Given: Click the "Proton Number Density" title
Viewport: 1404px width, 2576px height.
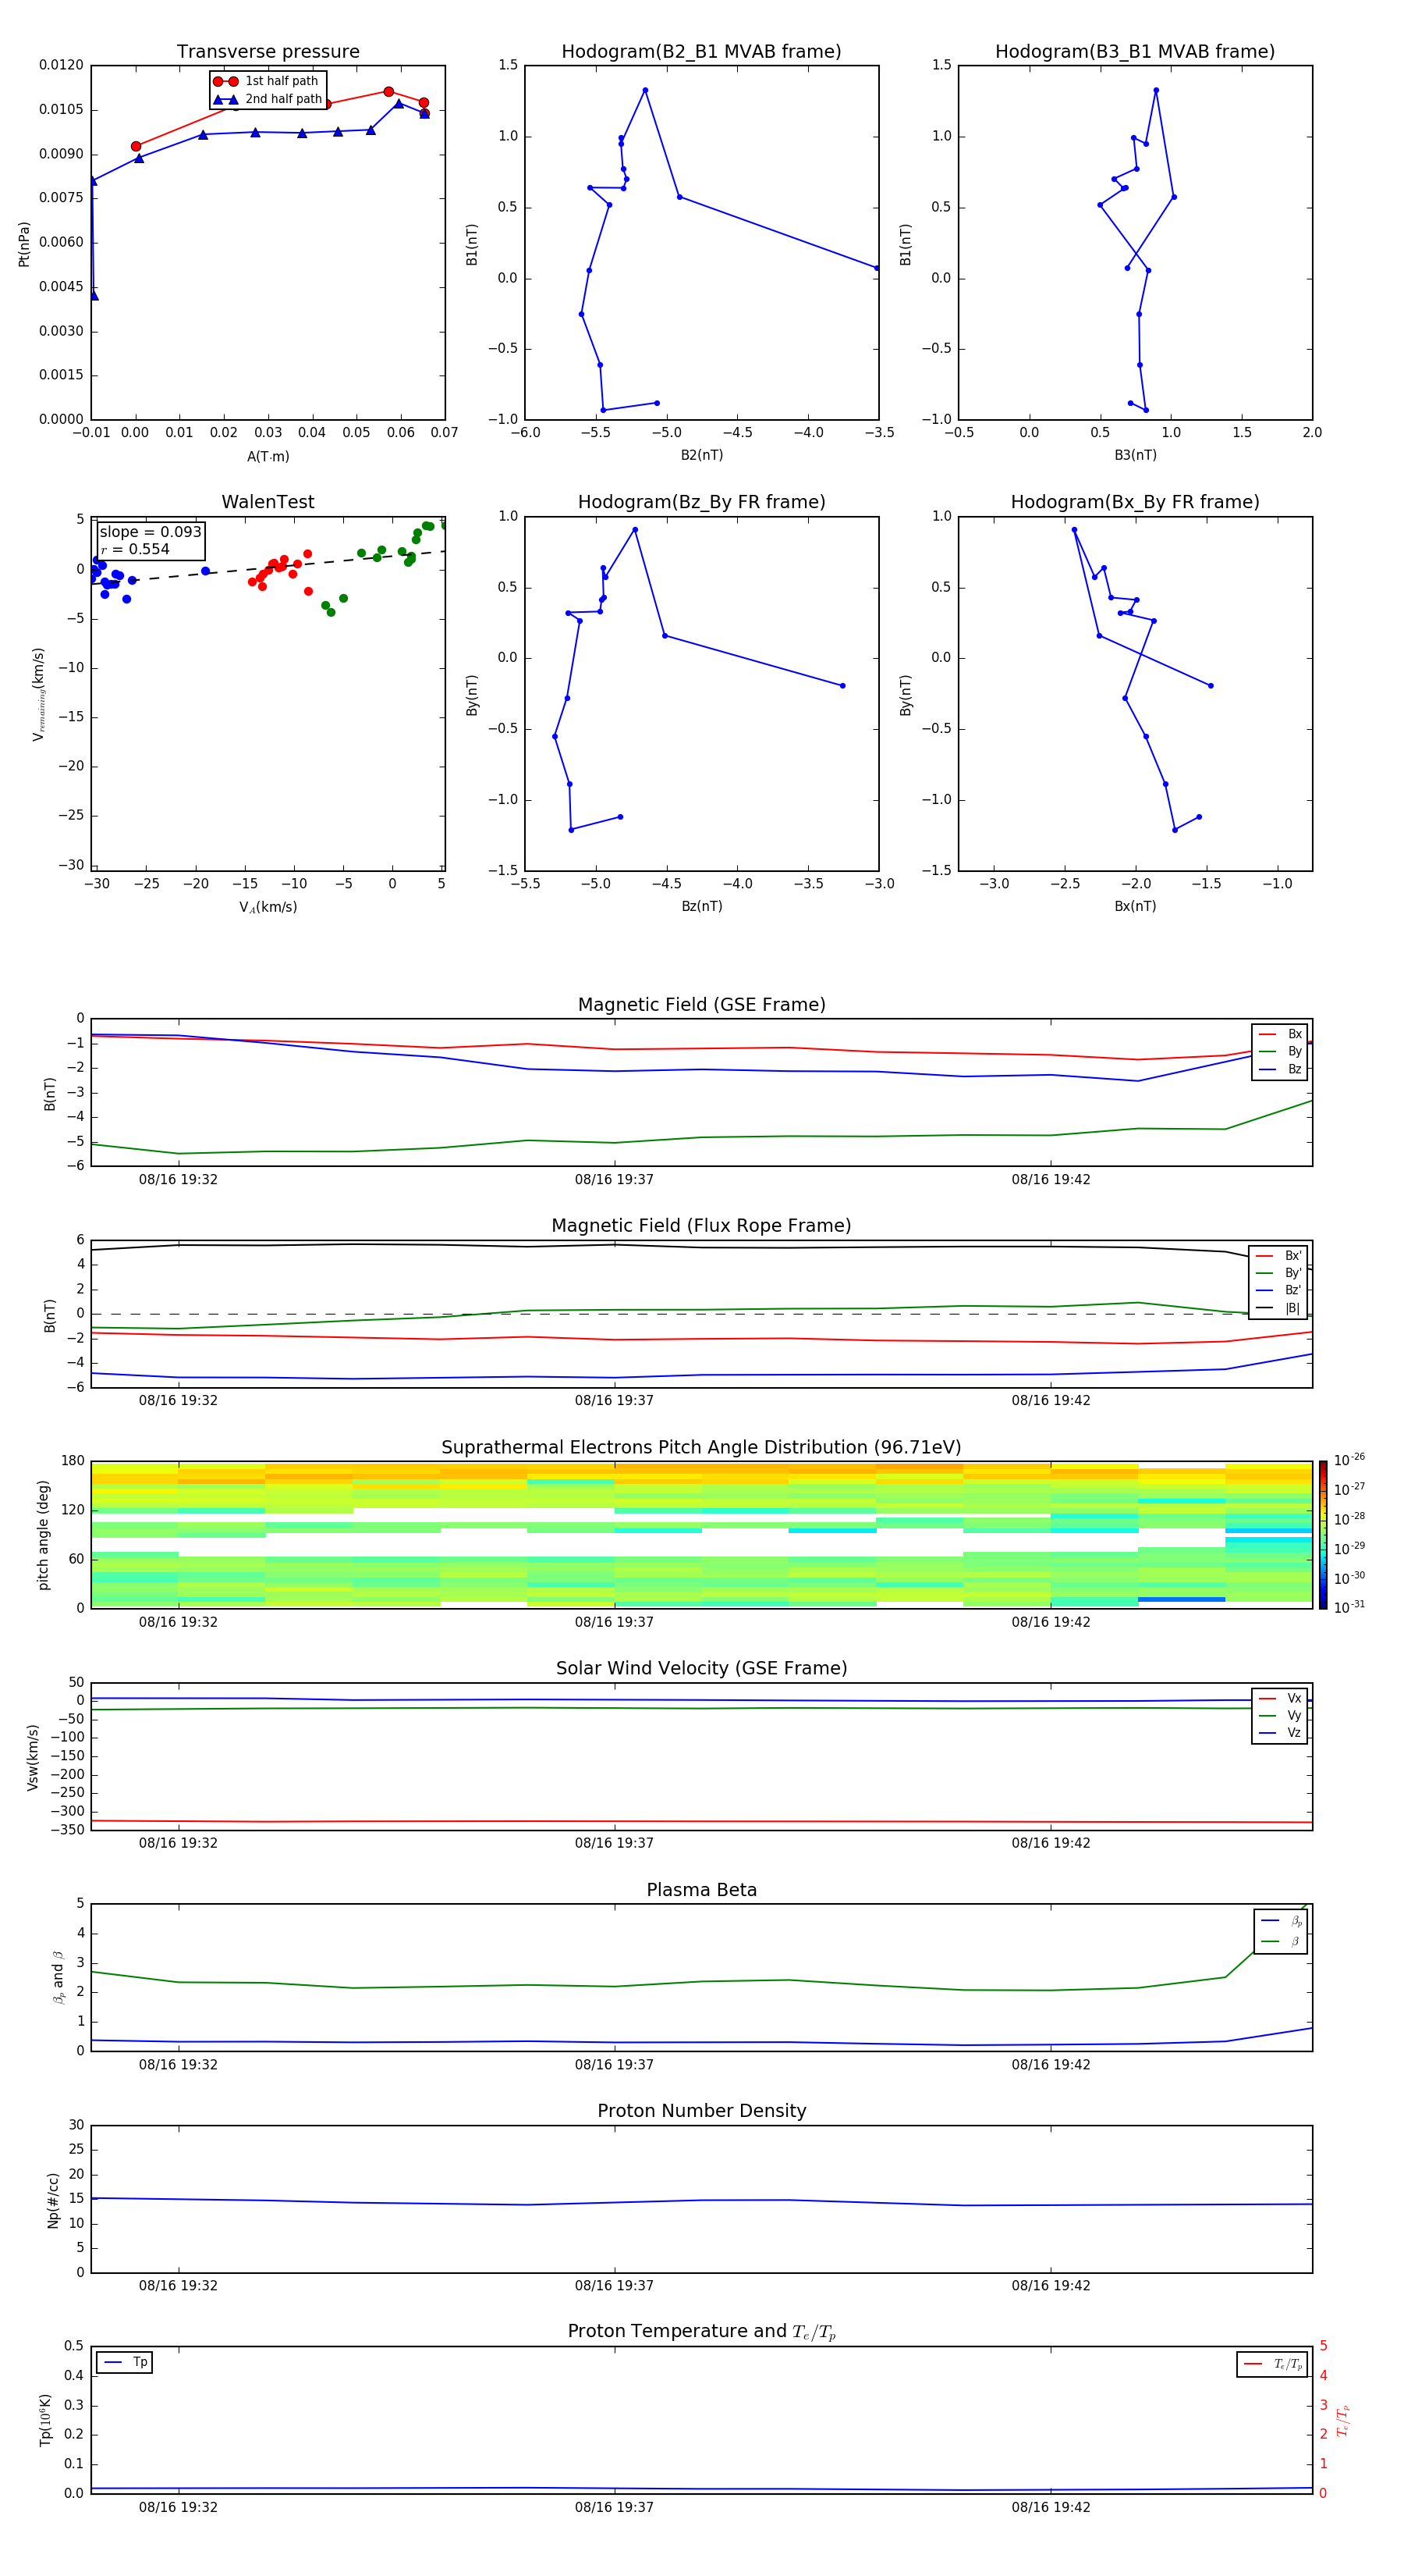Looking at the screenshot, I should 701,2111.
